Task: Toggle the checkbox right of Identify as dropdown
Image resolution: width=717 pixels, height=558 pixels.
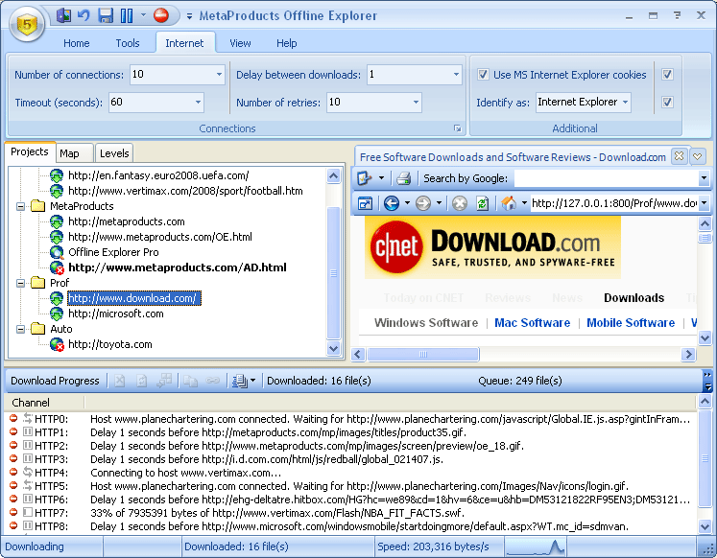Action: [x=667, y=102]
